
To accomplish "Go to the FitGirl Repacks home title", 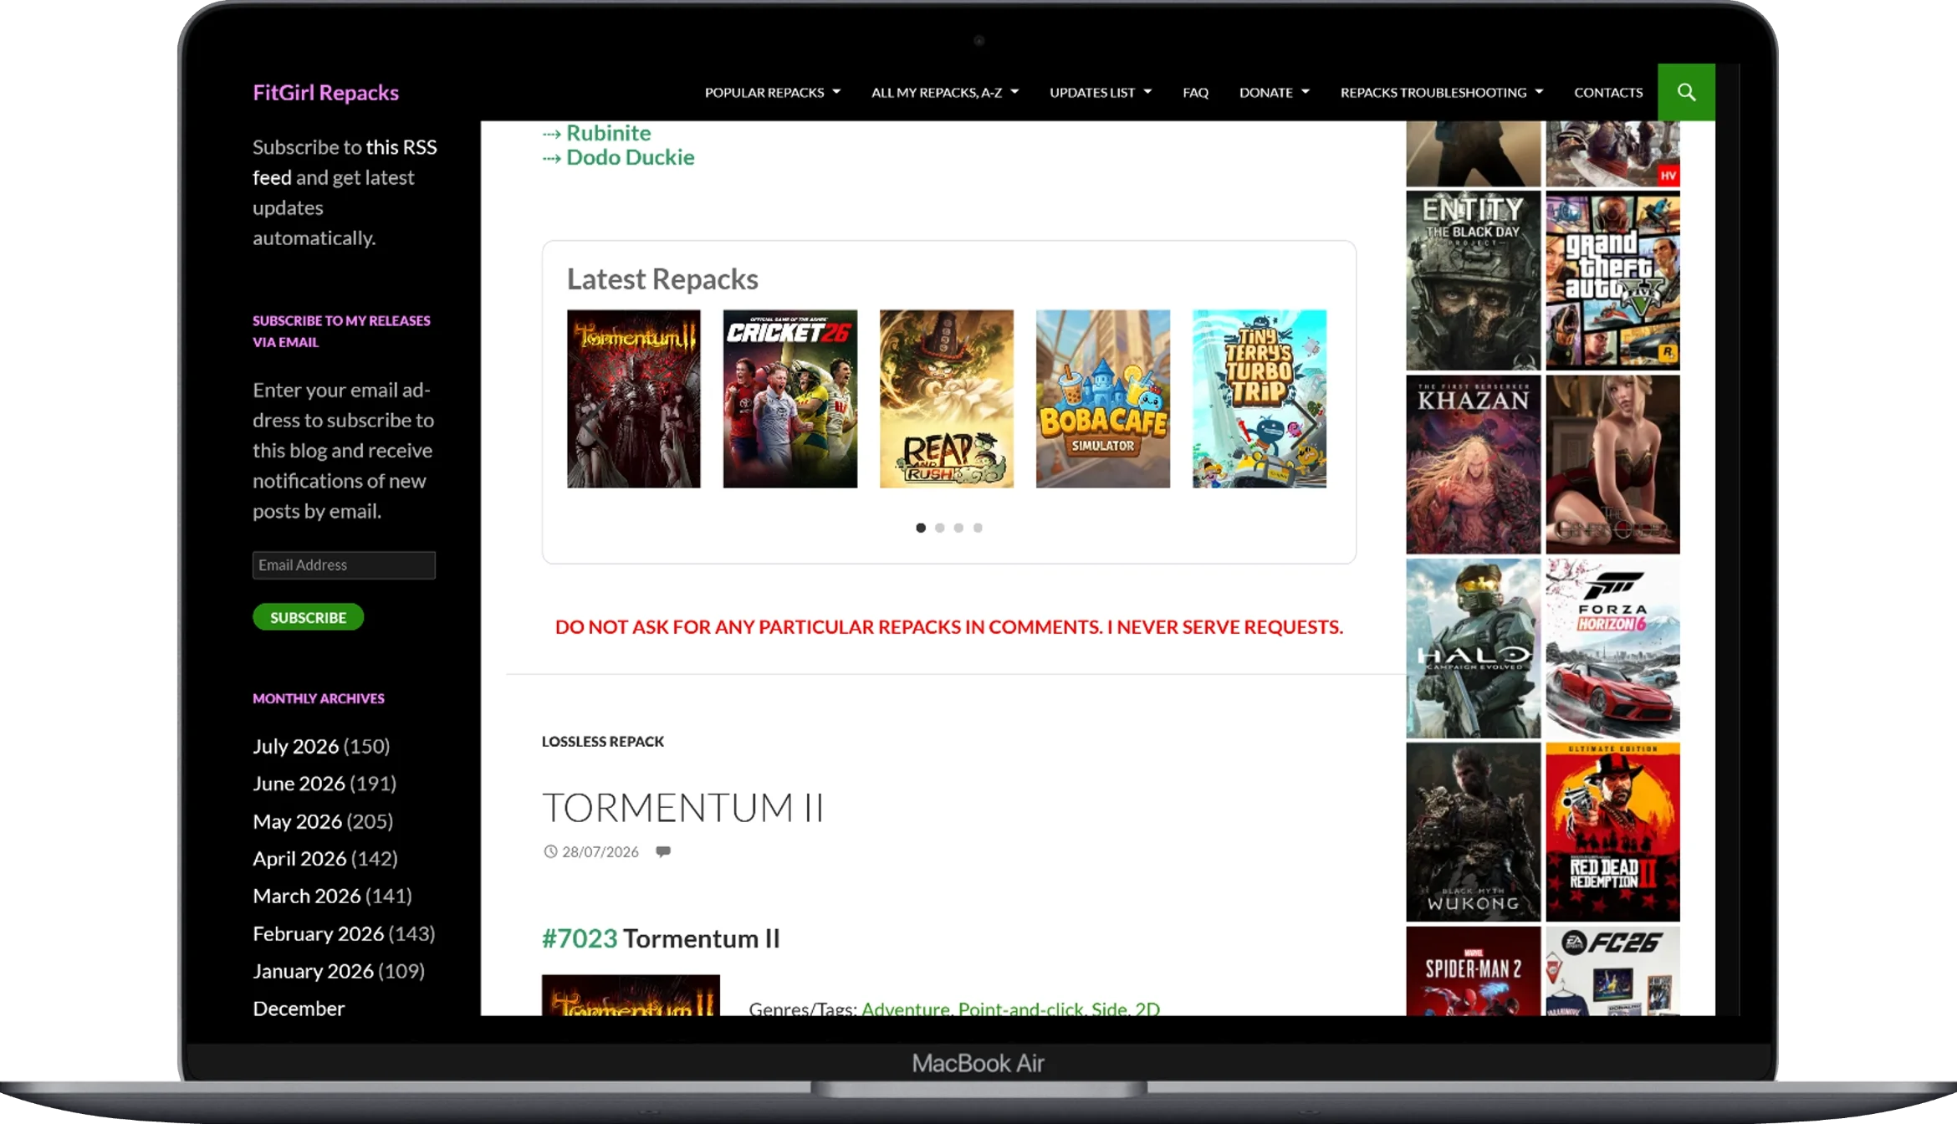I will point(325,93).
